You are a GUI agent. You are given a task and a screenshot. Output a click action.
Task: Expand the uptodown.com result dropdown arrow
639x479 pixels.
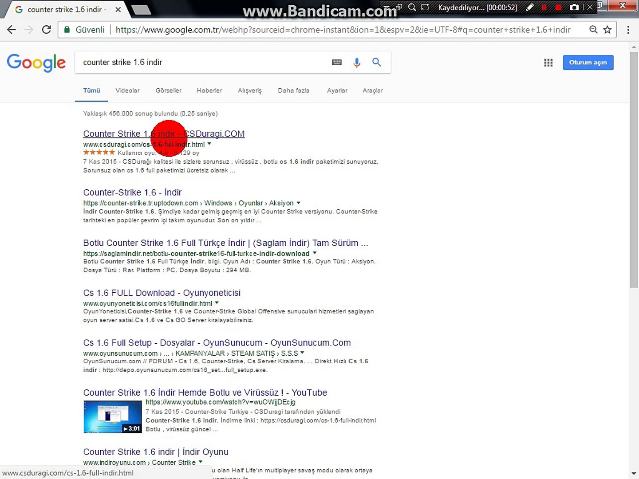coord(299,203)
